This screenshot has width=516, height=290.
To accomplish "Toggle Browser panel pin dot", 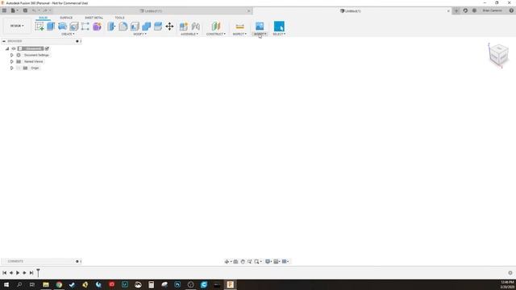I will (77, 41).
